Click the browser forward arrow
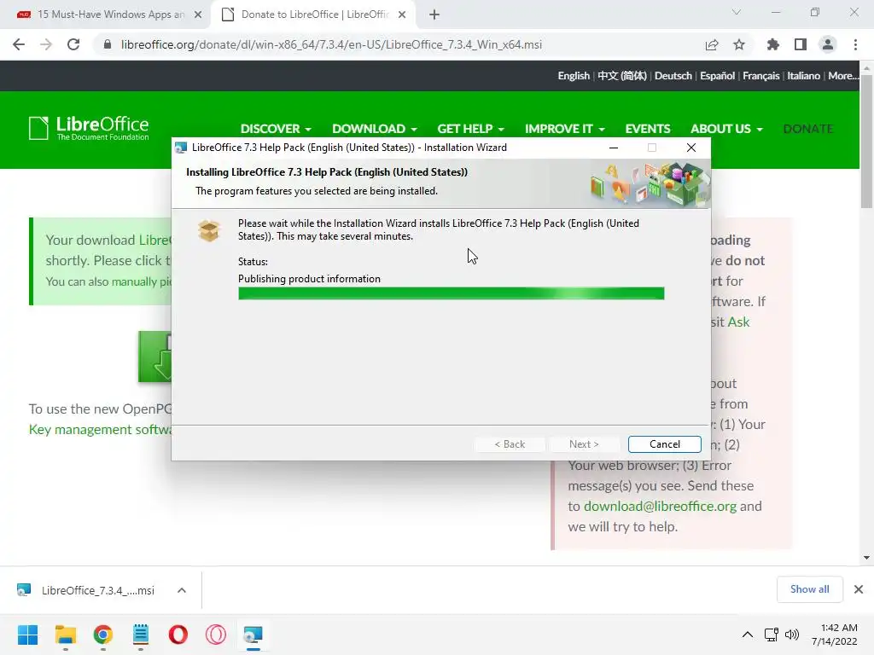 coord(46,44)
